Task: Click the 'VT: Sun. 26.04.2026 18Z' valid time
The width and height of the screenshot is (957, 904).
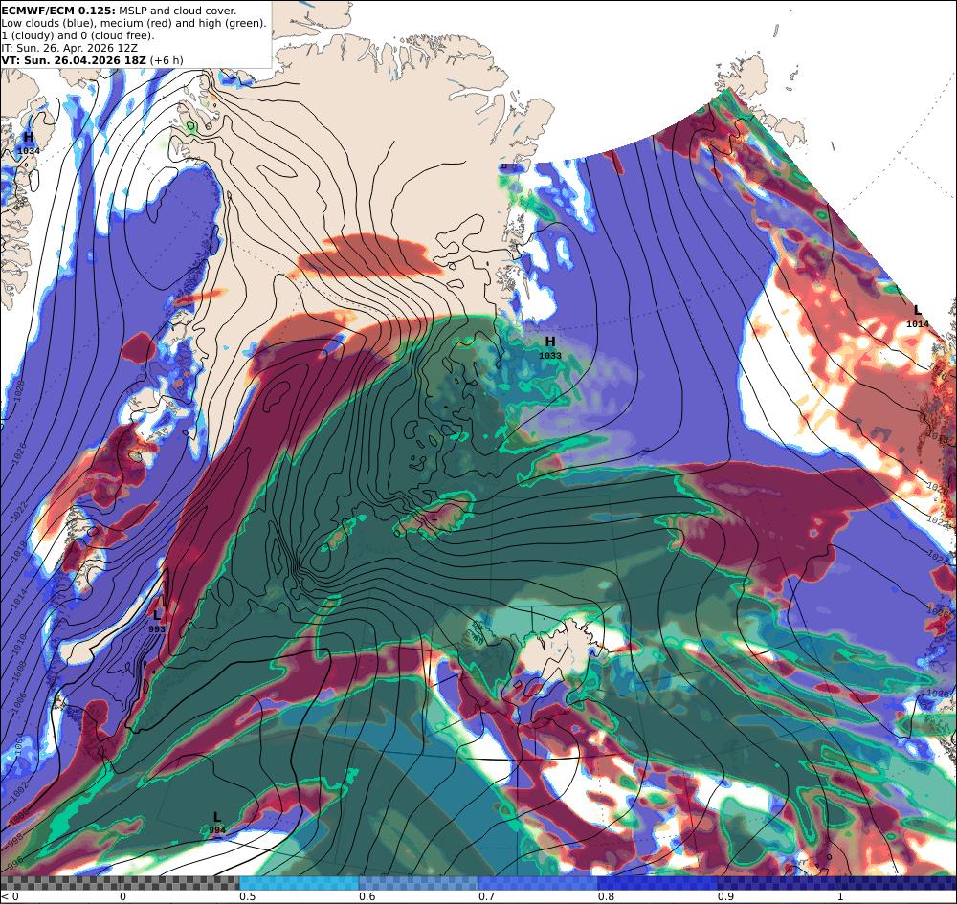Action: pos(74,59)
